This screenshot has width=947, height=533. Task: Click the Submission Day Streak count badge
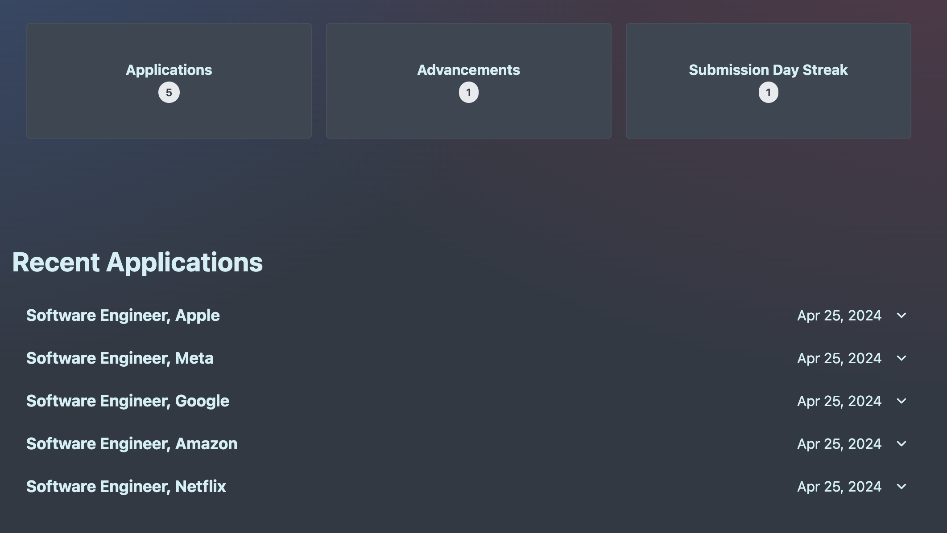[769, 93]
